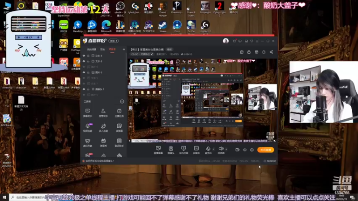This screenshot has width=358, height=201.
Task: Launch the 多人连麦 tool
Action: pos(103,128)
